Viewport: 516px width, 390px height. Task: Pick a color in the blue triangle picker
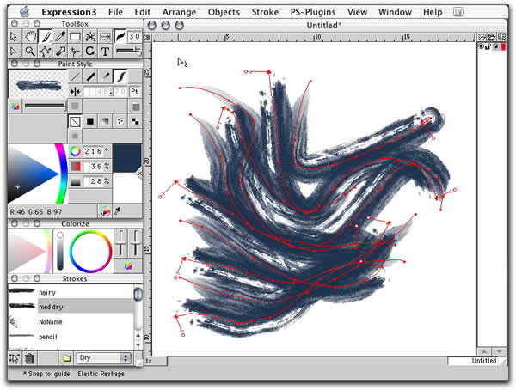[33, 174]
